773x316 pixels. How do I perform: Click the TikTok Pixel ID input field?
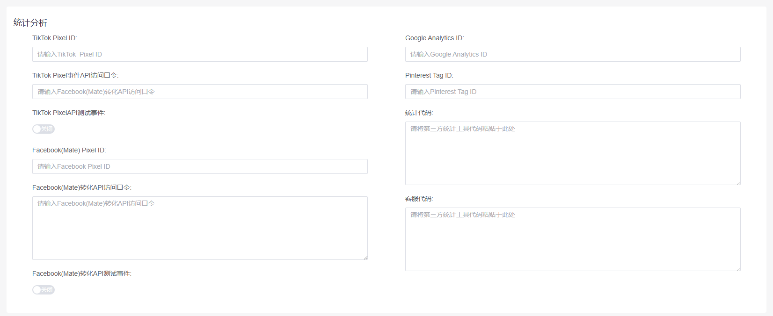pos(200,54)
